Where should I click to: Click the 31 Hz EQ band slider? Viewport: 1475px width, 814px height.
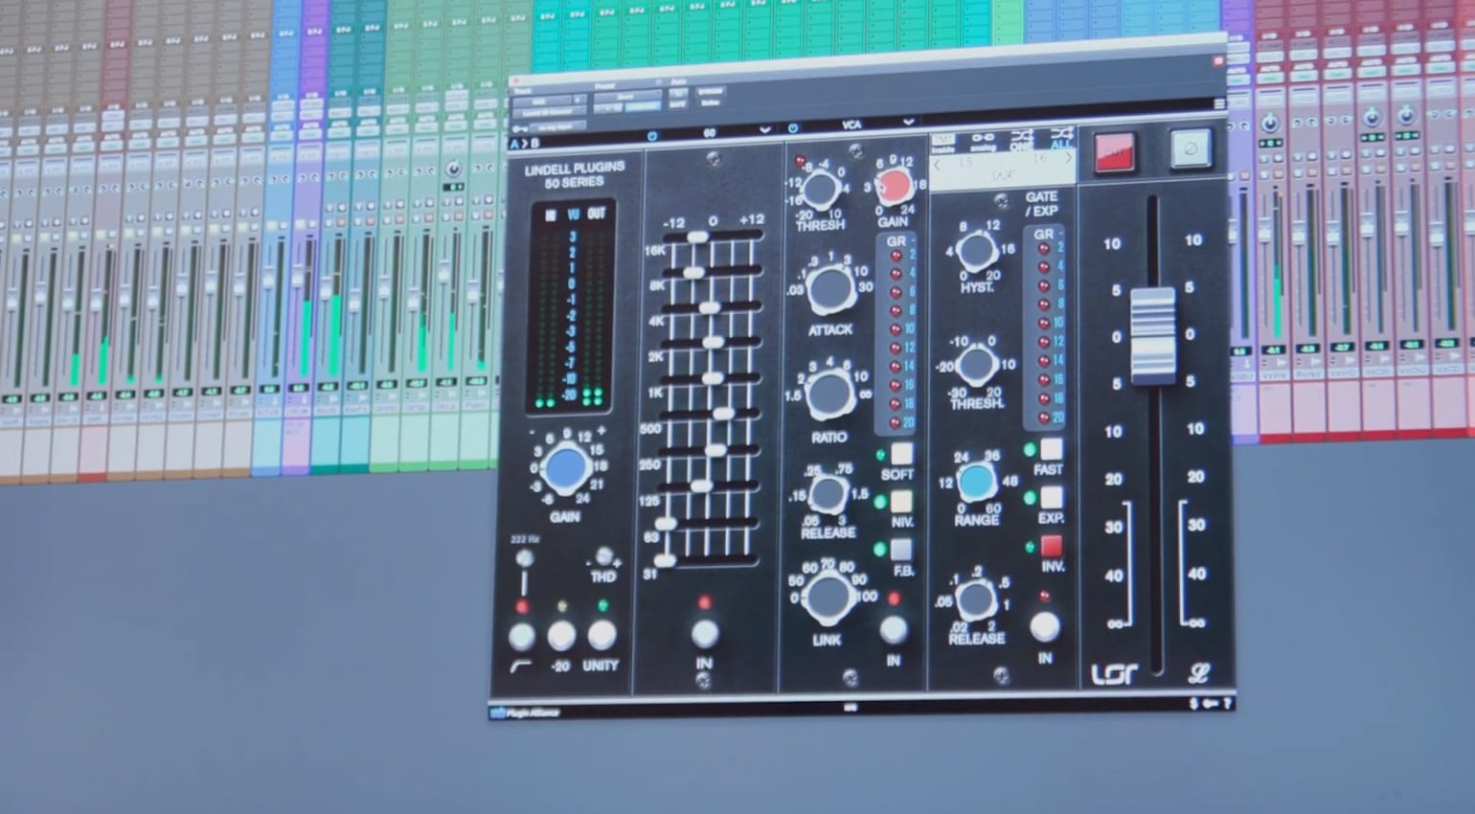click(x=665, y=559)
